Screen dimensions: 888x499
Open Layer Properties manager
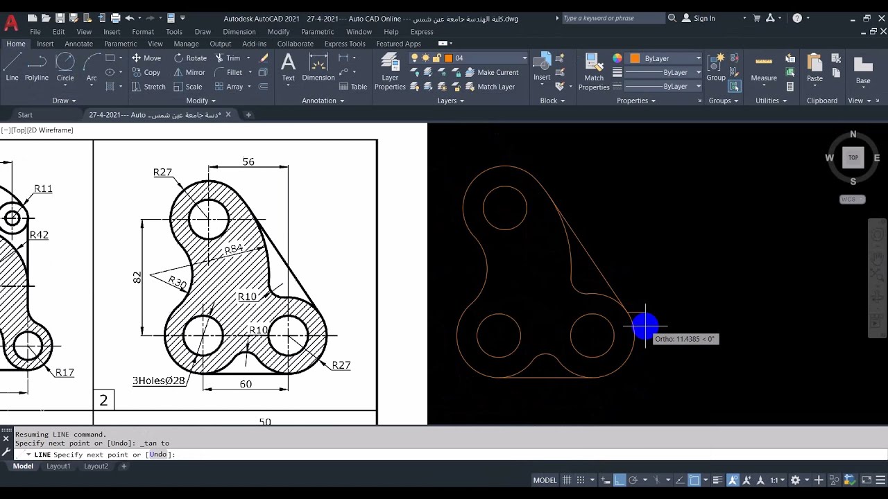click(390, 72)
